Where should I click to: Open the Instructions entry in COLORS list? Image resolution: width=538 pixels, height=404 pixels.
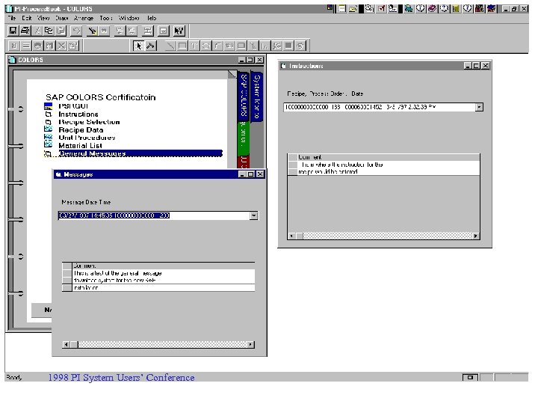(x=78, y=114)
